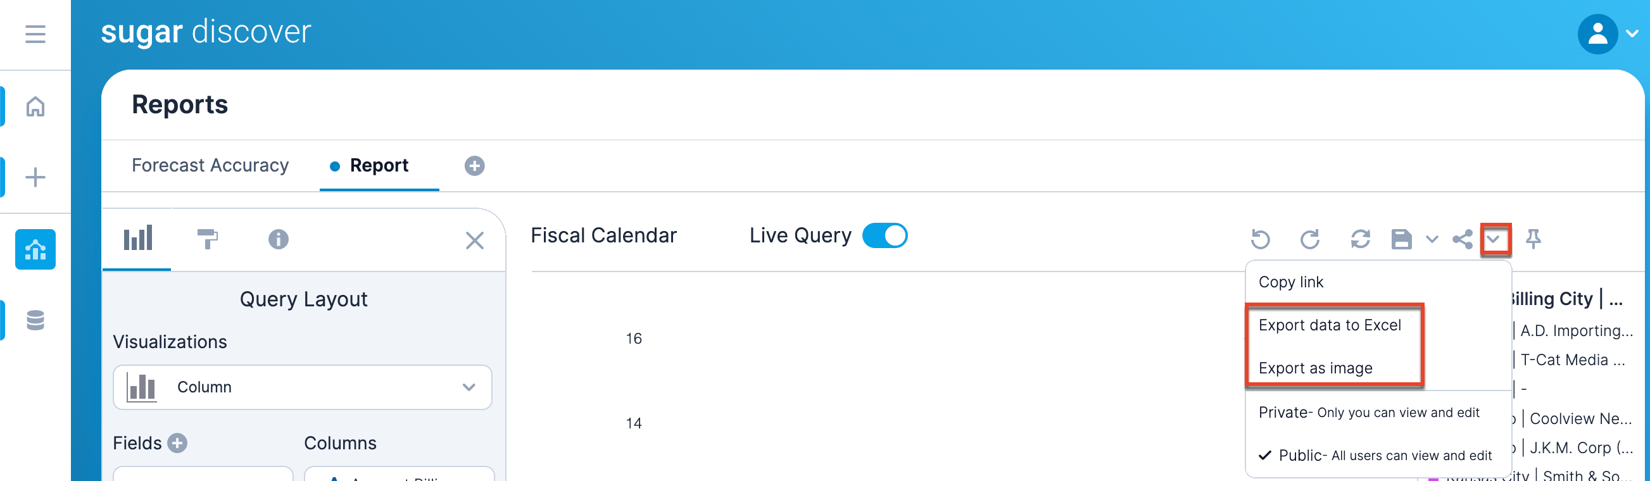Screen dimensions: 1650x481
Task: Choose Export data to Excel
Action: coord(1329,325)
